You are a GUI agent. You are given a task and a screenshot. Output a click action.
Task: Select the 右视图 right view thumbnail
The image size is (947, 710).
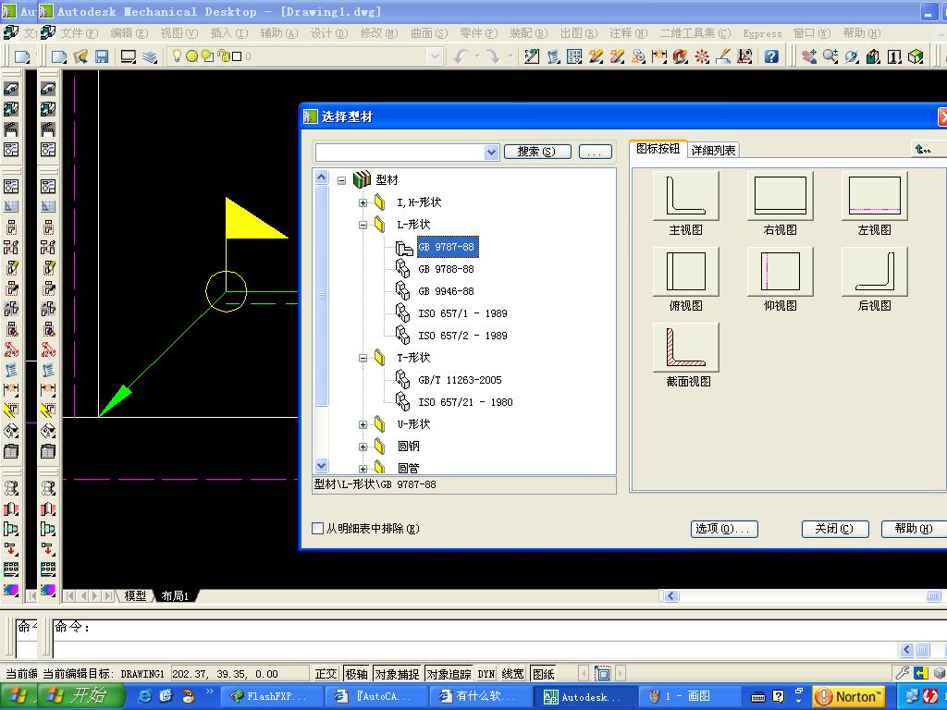pos(780,196)
